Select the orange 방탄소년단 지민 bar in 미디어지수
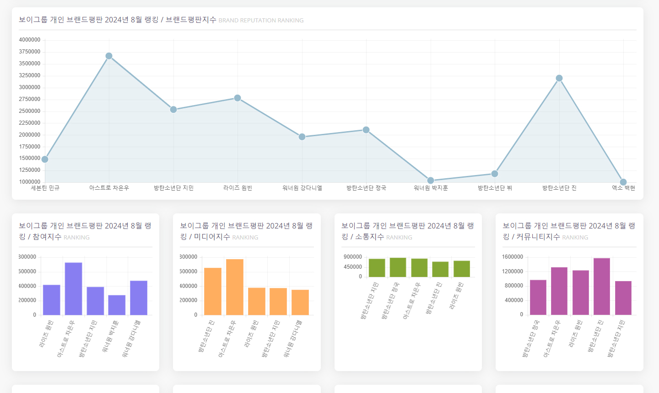The height and width of the screenshot is (393, 659). click(x=278, y=302)
